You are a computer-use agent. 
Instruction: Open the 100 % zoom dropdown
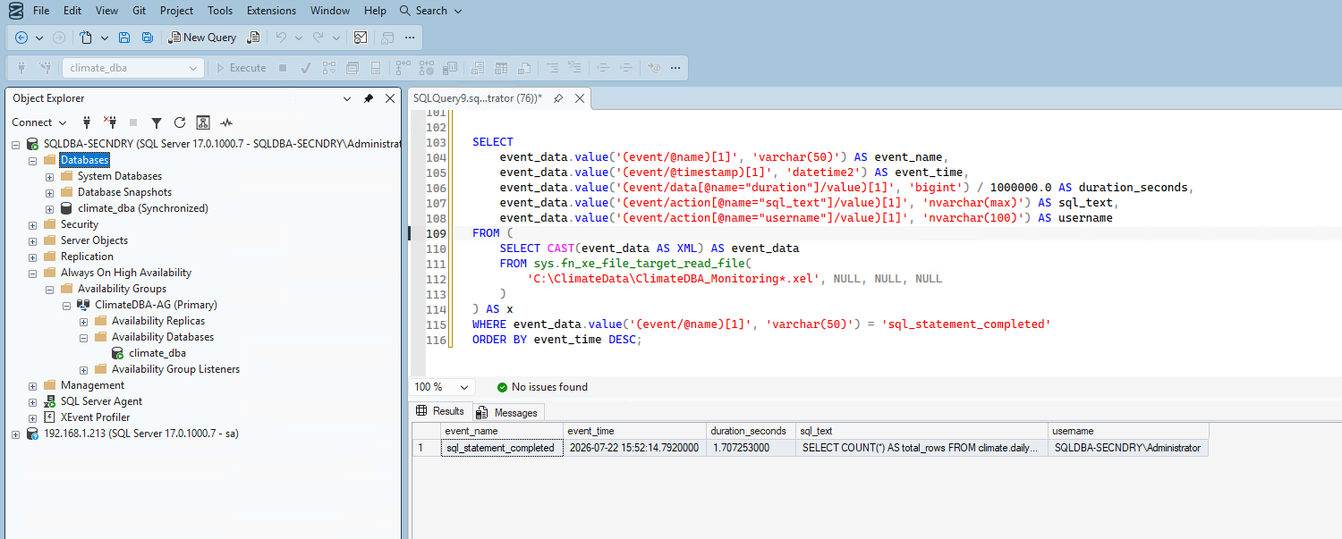click(464, 387)
